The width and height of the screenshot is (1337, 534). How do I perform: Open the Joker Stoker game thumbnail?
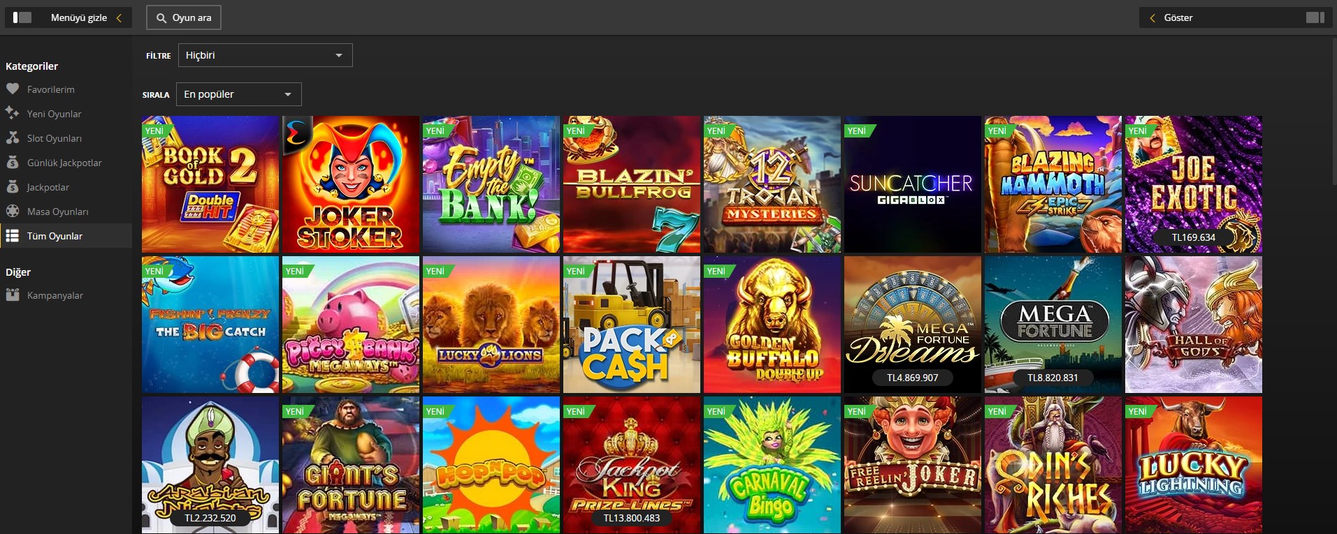351,184
